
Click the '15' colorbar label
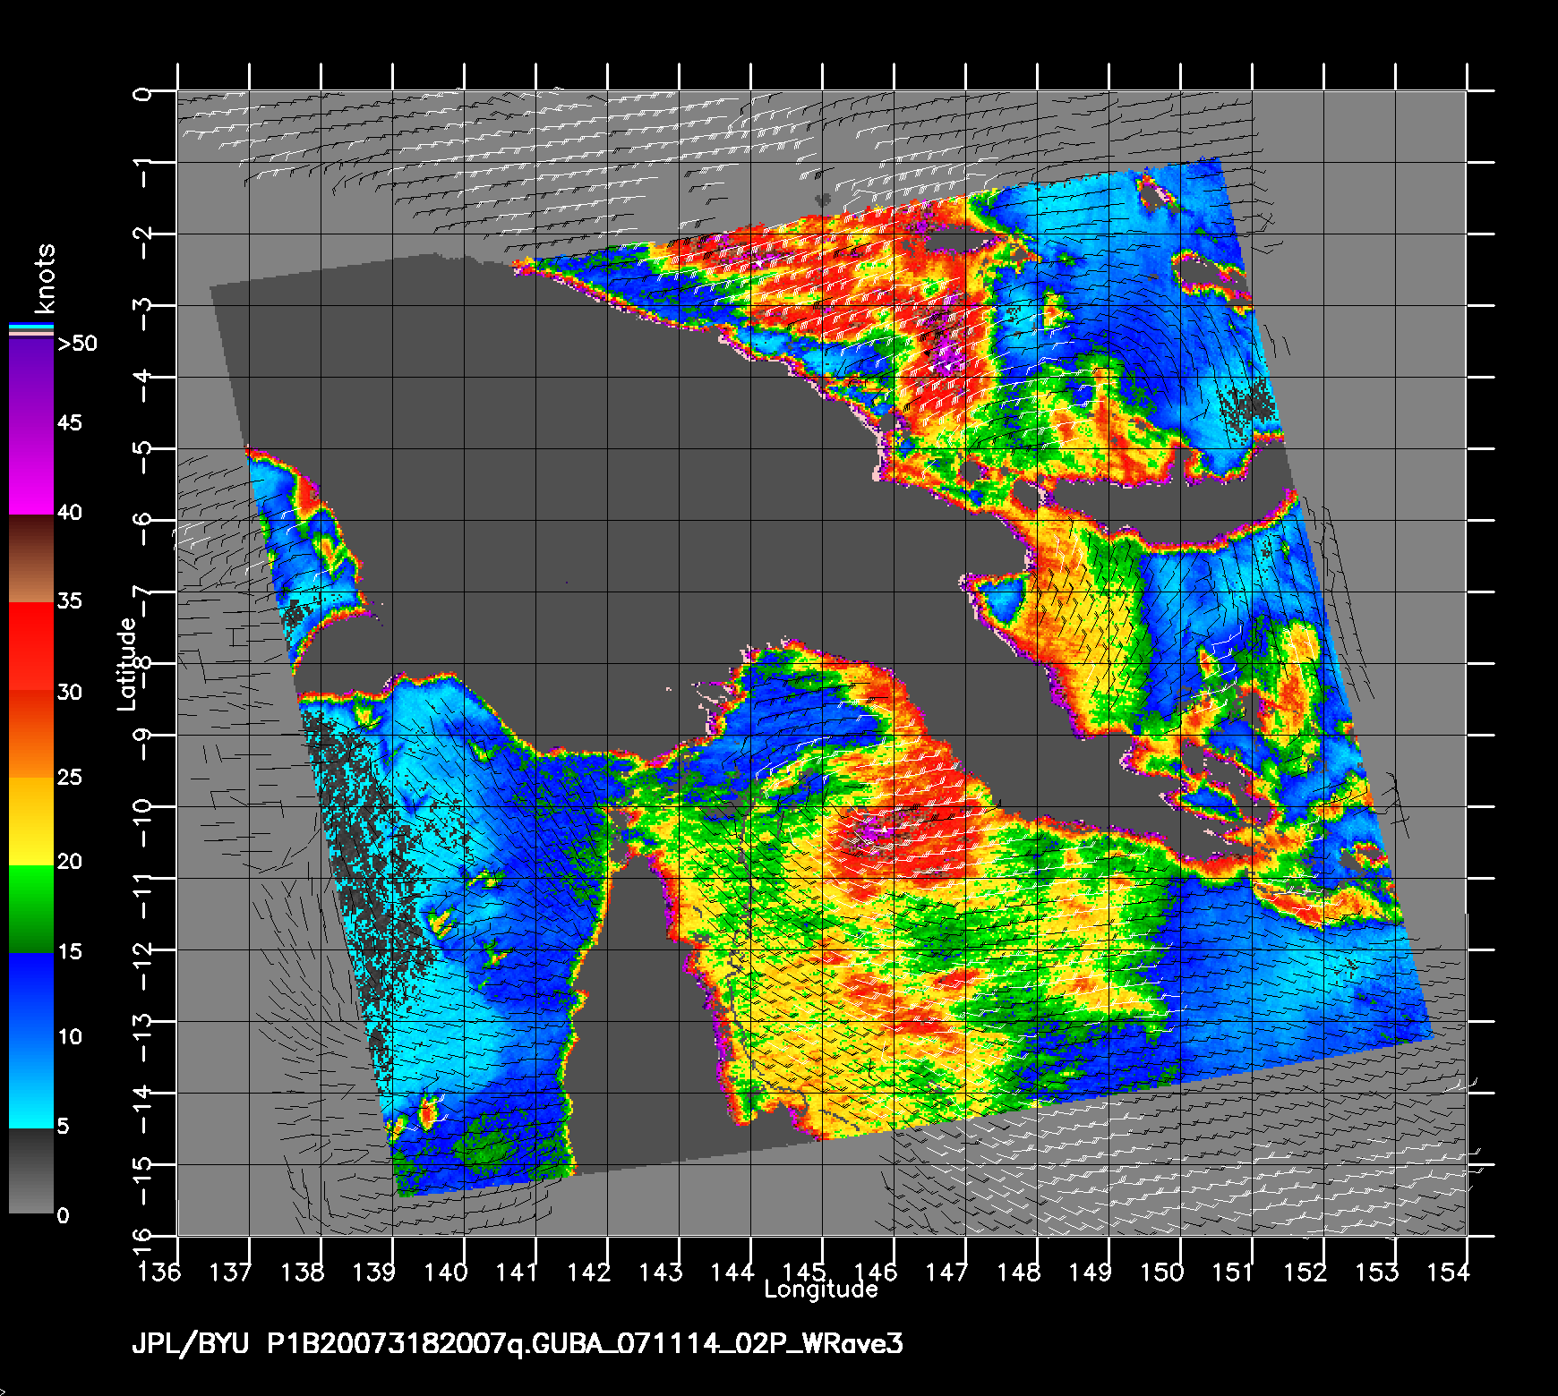click(x=70, y=951)
